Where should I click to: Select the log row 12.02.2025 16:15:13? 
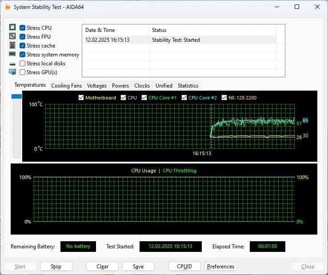click(x=180, y=40)
